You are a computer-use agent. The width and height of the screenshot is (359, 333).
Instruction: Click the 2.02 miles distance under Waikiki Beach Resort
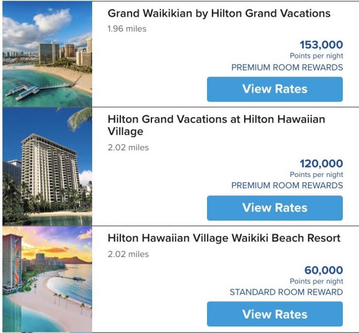pyautogui.click(x=128, y=254)
